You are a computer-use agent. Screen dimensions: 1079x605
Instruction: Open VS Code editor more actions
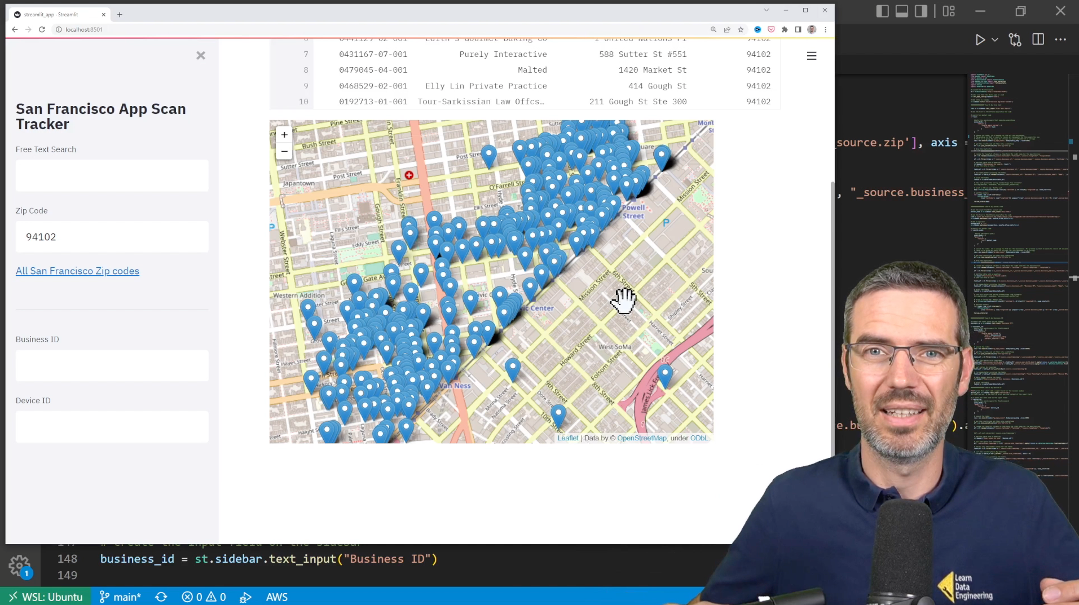coord(1061,39)
